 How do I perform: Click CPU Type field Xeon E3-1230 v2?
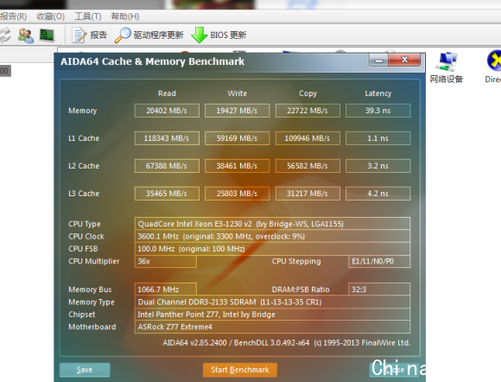273,224
